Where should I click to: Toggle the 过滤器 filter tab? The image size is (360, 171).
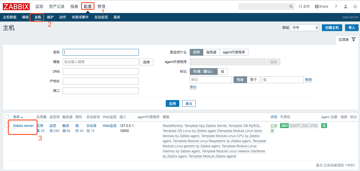(x=347, y=40)
